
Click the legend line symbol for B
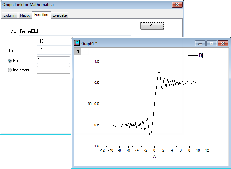coord(194,55)
